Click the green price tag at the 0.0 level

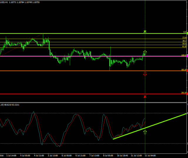tap(187, 33)
